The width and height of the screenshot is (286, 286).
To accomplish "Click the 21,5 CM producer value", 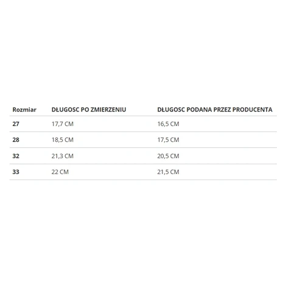I will [x=168, y=172].
